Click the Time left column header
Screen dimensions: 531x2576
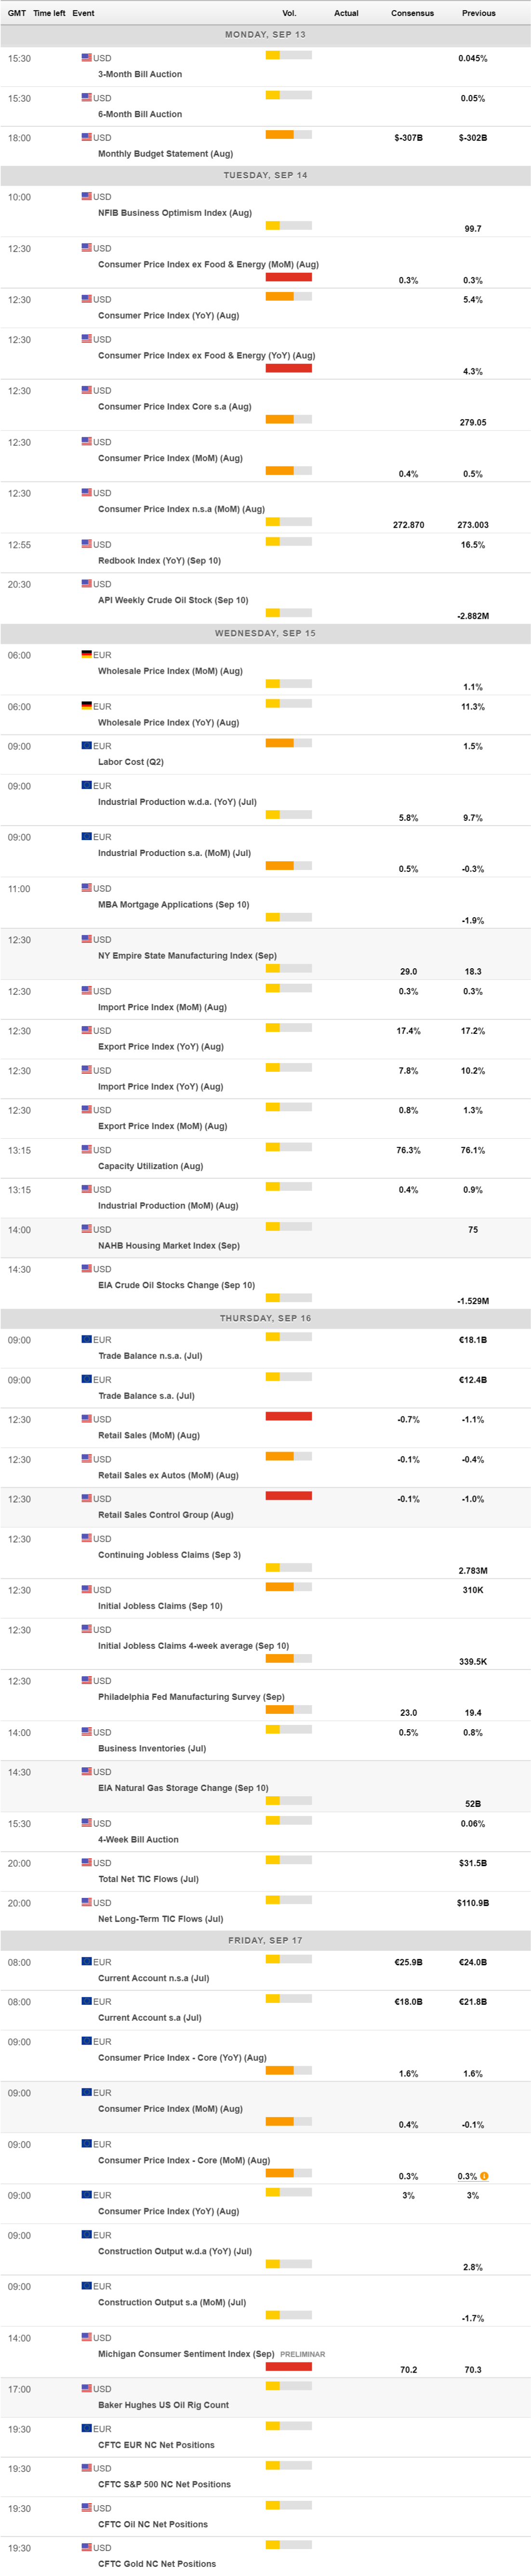pos(49,13)
